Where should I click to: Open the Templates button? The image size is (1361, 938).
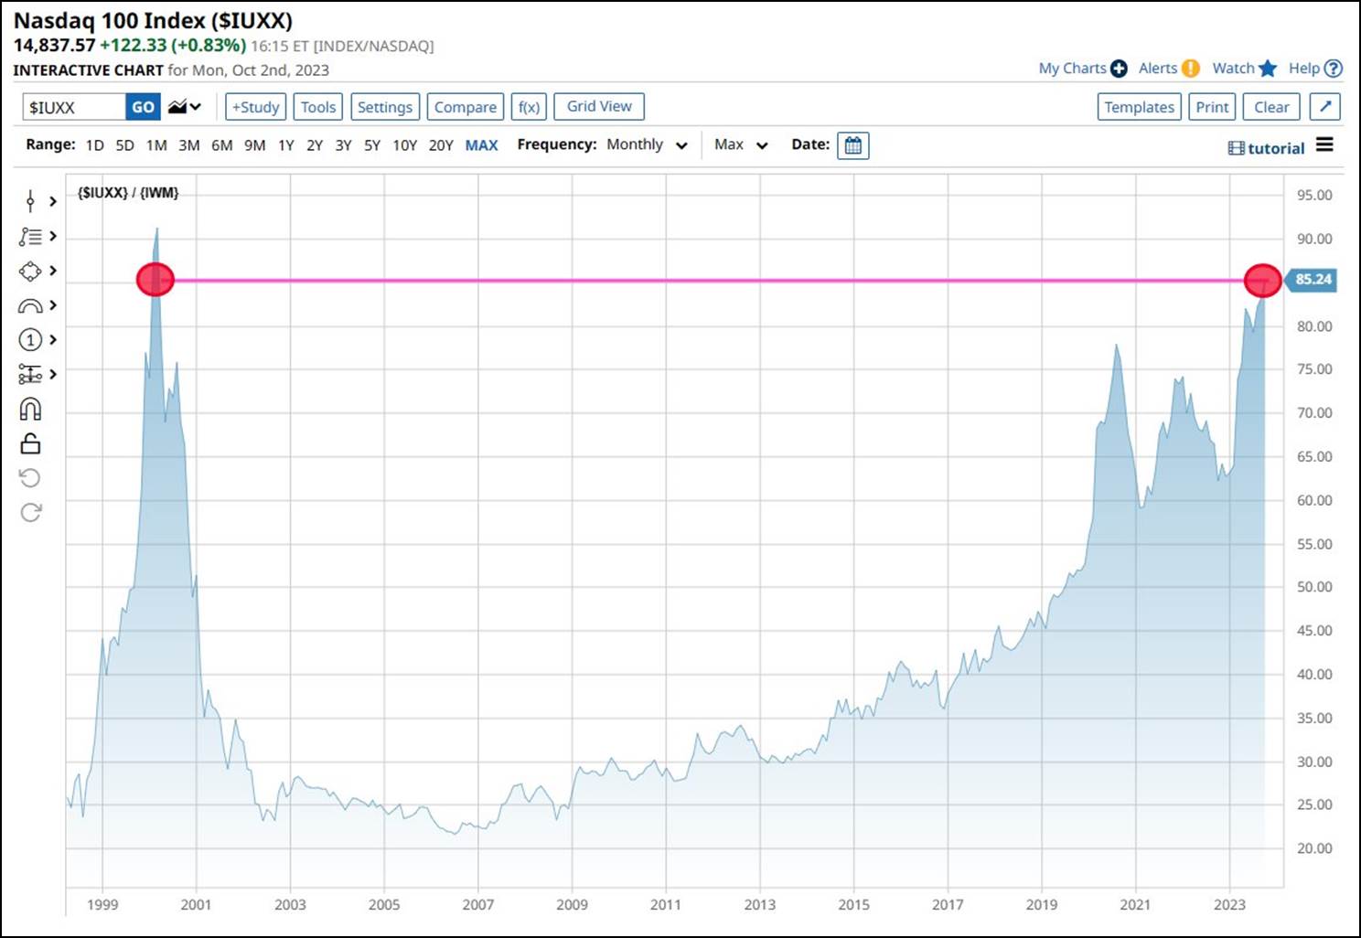pyautogui.click(x=1140, y=107)
